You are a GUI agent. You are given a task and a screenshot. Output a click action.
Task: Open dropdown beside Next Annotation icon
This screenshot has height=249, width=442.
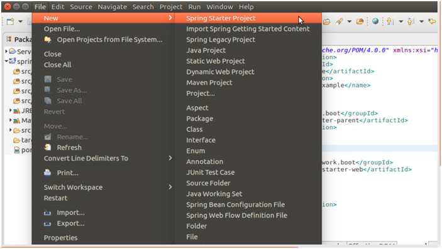click(x=401, y=21)
